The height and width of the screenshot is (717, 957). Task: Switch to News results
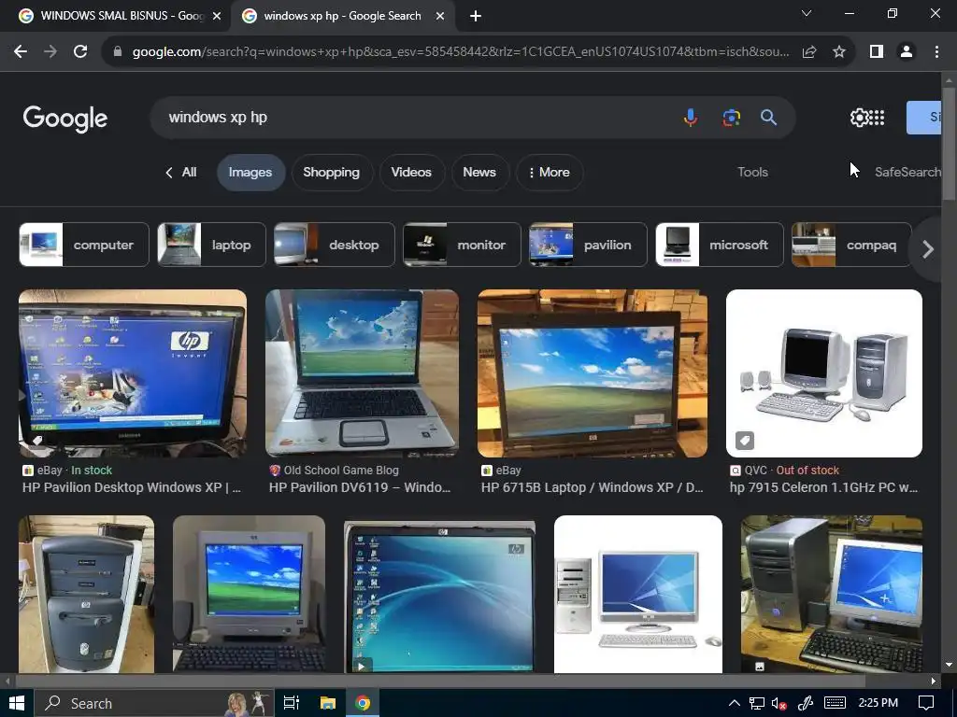click(x=479, y=173)
